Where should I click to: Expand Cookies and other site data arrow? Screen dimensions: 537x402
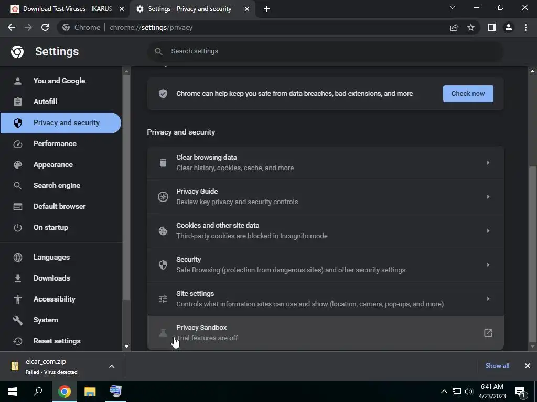pyautogui.click(x=488, y=231)
